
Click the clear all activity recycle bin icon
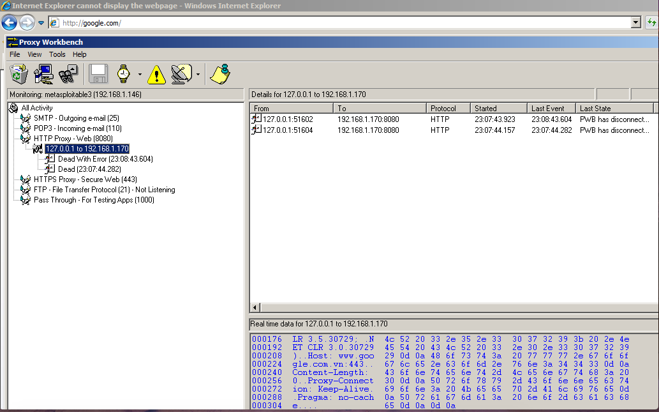(x=19, y=73)
